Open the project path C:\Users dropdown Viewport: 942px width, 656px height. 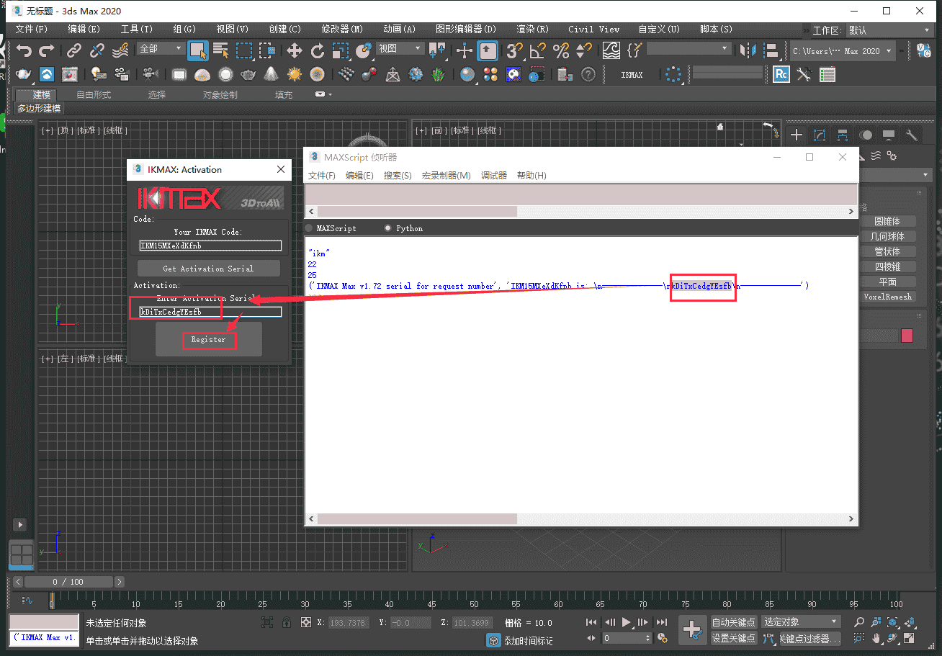point(843,51)
